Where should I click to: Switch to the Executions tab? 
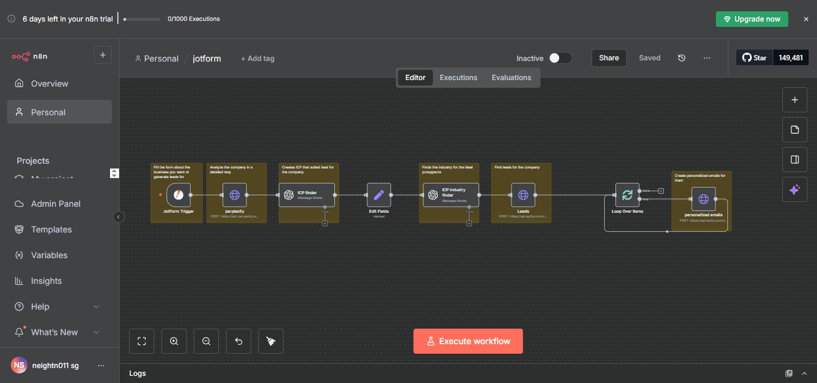point(458,77)
